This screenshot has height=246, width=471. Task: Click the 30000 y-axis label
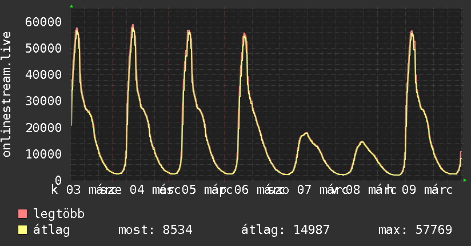point(43,101)
